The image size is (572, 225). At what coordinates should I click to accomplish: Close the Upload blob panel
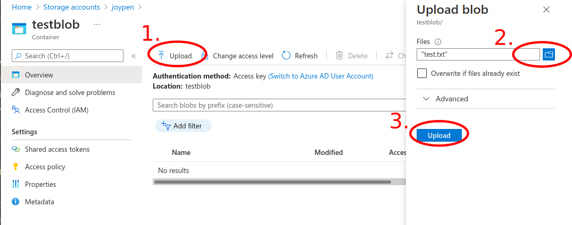[x=546, y=10]
